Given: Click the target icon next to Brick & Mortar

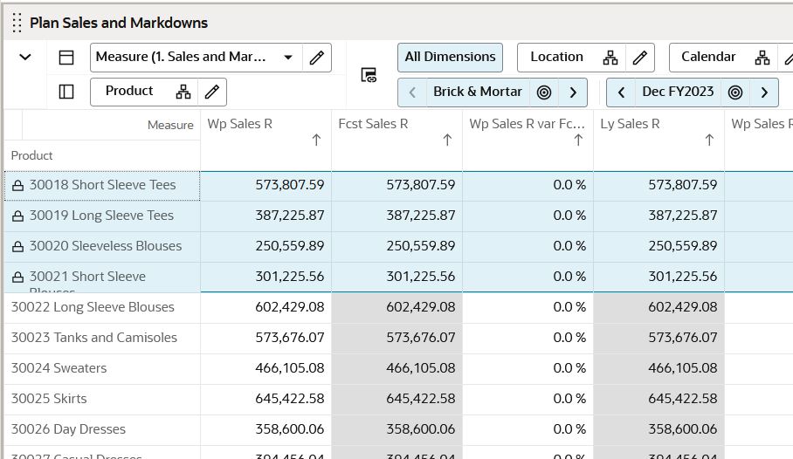Looking at the screenshot, I should [x=544, y=92].
